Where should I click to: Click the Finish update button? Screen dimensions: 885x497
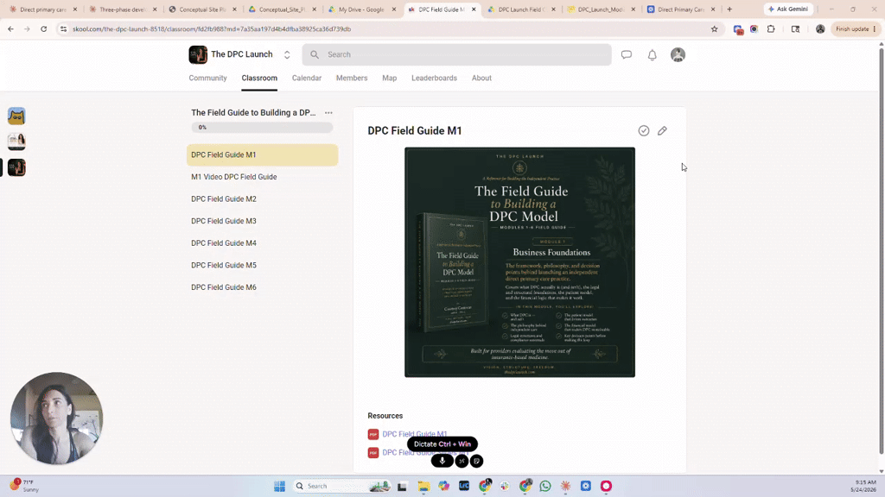click(856, 28)
